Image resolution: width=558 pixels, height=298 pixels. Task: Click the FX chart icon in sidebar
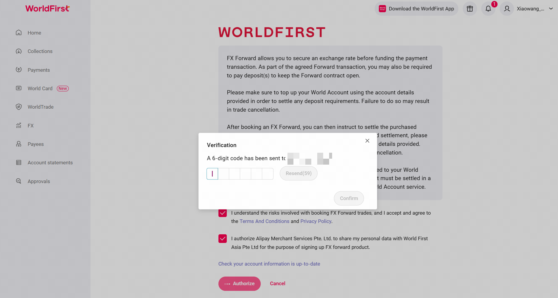[19, 126]
